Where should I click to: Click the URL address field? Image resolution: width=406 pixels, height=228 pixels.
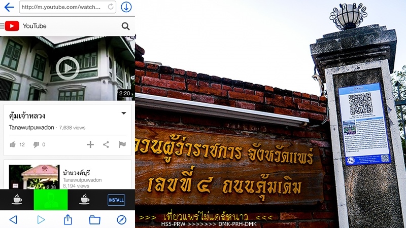(x=67, y=7)
